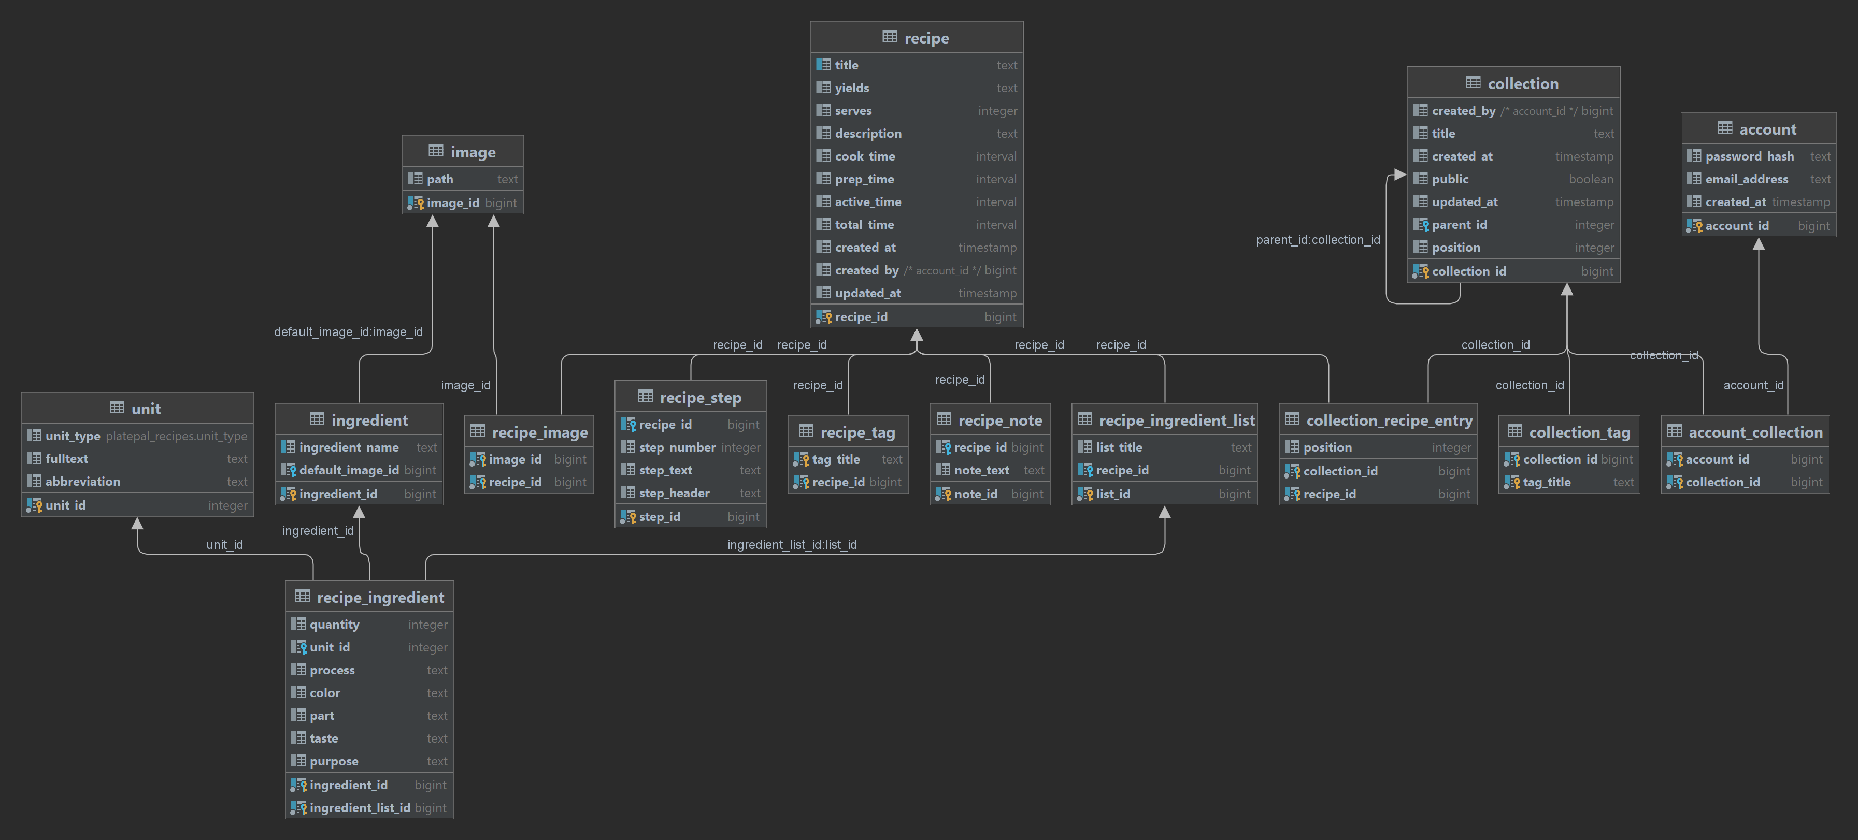The height and width of the screenshot is (840, 1858).
Task: Click the key icon beside account table's account_id
Action: (1694, 226)
